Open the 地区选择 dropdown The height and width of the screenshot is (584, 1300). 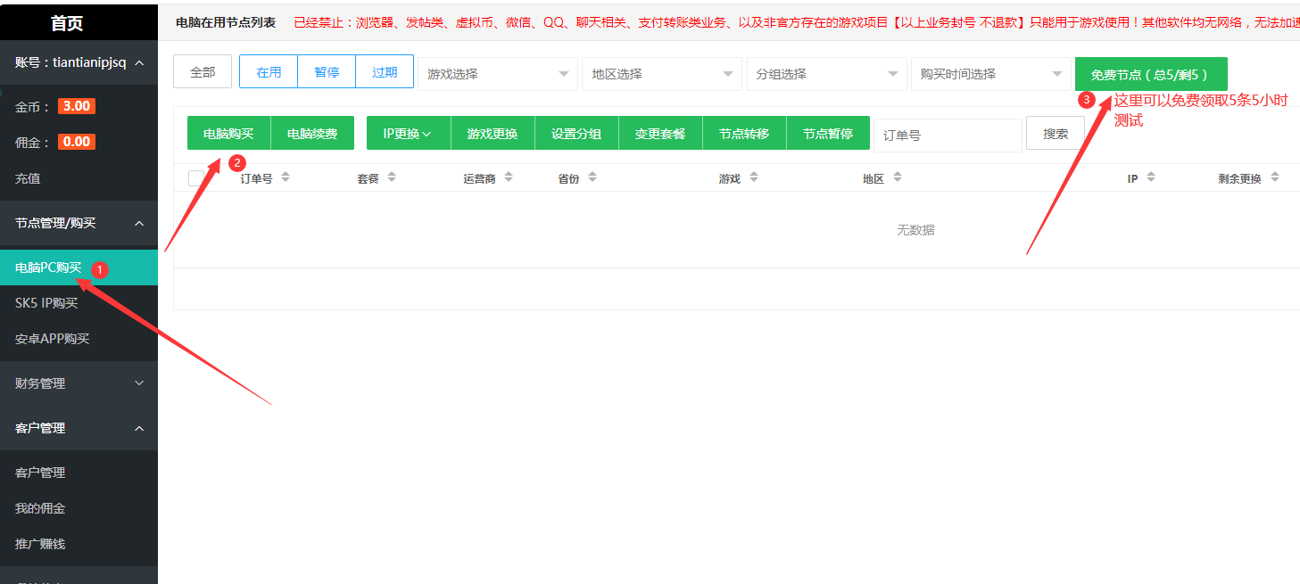[662, 73]
